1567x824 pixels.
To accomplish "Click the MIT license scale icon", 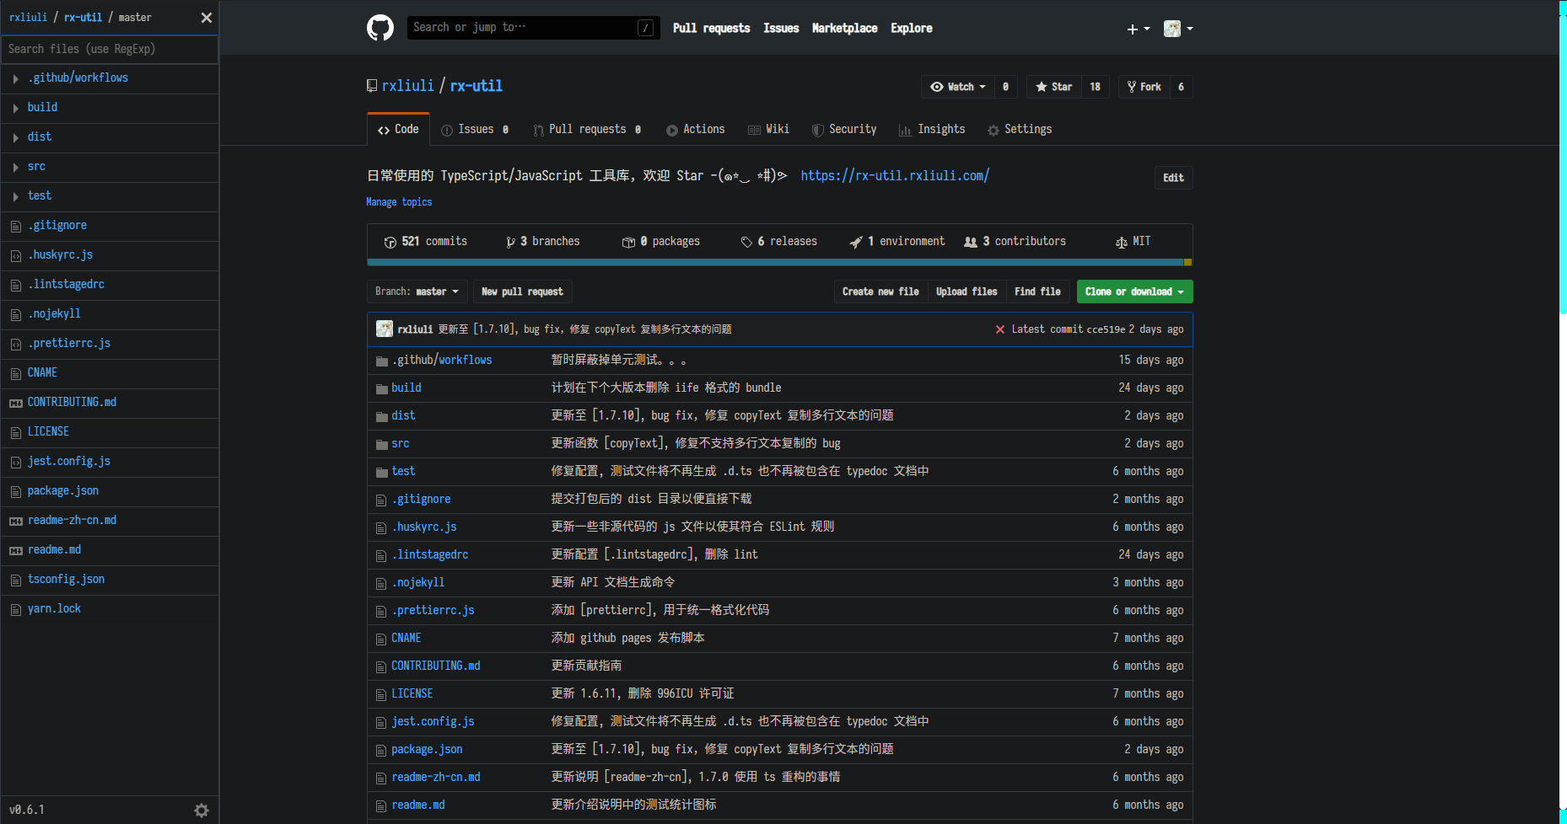I will 1122,242.
